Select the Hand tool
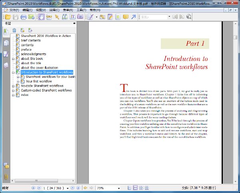Screen dimensions: 240x193 [41, 17]
